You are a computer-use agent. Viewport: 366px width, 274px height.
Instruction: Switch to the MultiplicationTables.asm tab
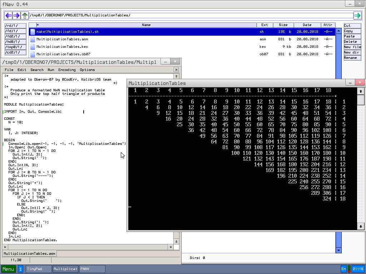pyautogui.click(x=29, y=254)
